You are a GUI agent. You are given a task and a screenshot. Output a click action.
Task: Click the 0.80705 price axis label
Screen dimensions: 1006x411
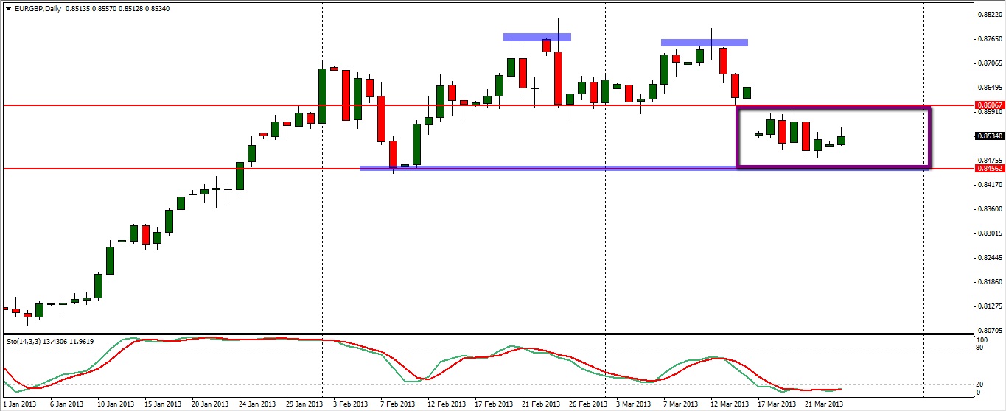point(988,331)
